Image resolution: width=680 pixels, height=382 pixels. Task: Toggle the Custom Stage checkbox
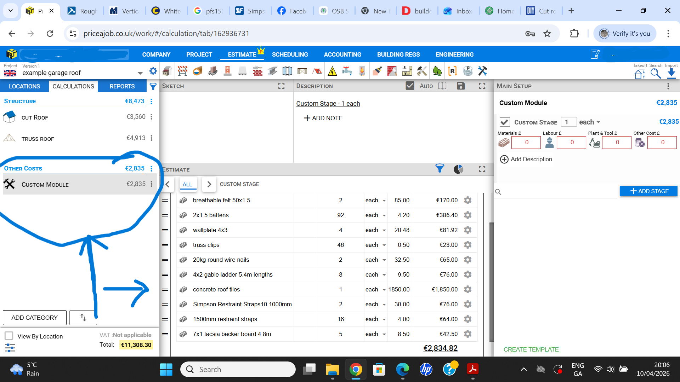pyautogui.click(x=505, y=122)
